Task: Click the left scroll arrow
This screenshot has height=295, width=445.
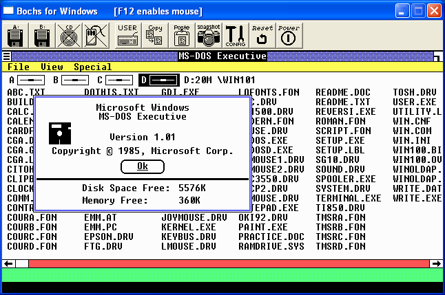Action: [x=9, y=264]
